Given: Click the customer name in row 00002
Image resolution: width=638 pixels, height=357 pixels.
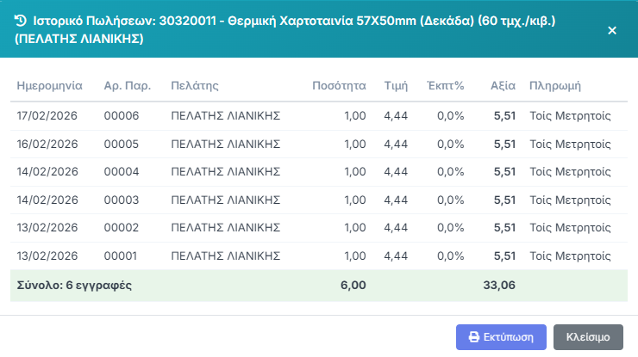Looking at the screenshot, I should point(227,227).
